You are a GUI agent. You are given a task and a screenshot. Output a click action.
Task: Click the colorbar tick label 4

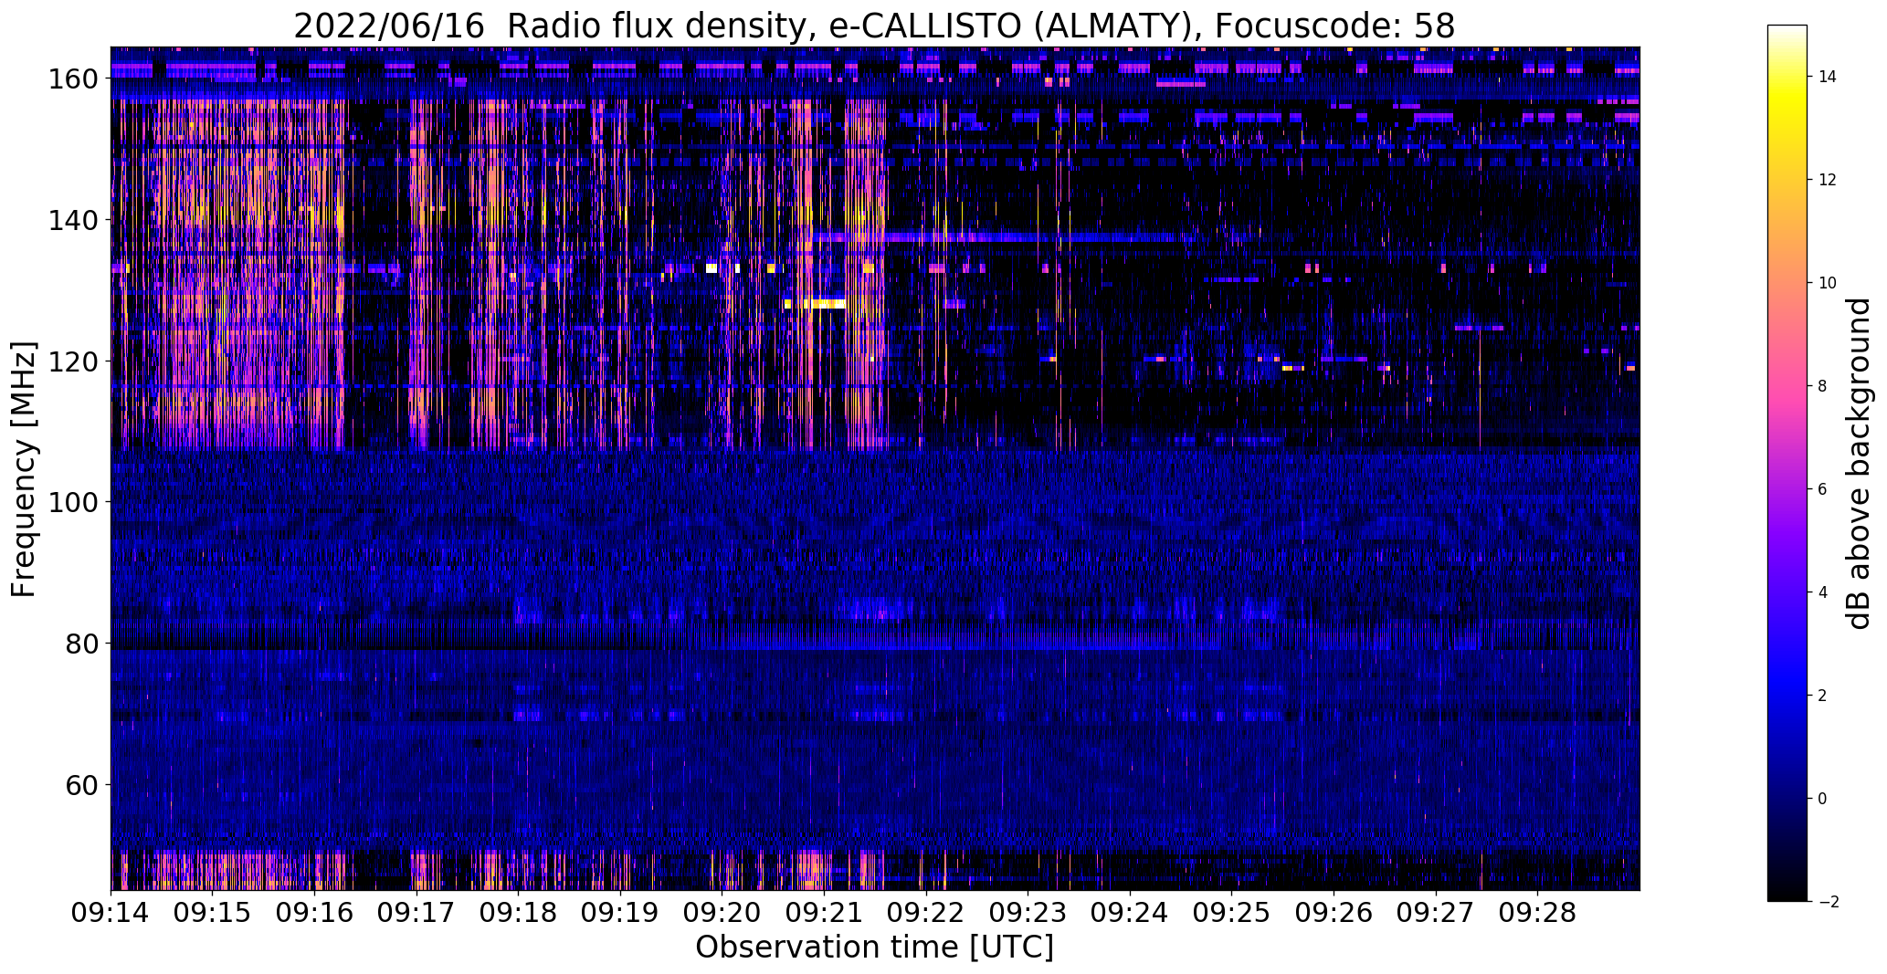point(1823,592)
